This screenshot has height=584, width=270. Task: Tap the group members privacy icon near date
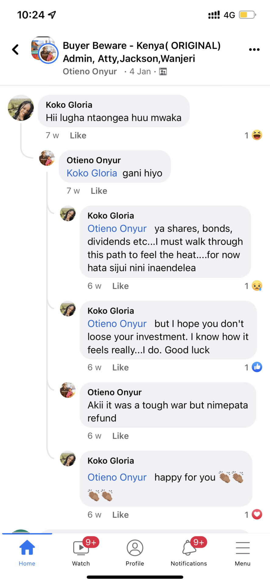(163, 71)
